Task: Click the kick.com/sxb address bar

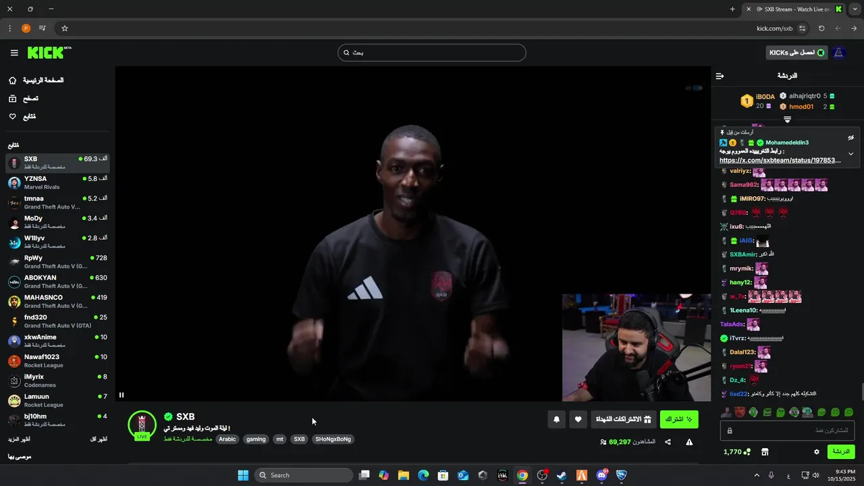Action: pyautogui.click(x=774, y=28)
